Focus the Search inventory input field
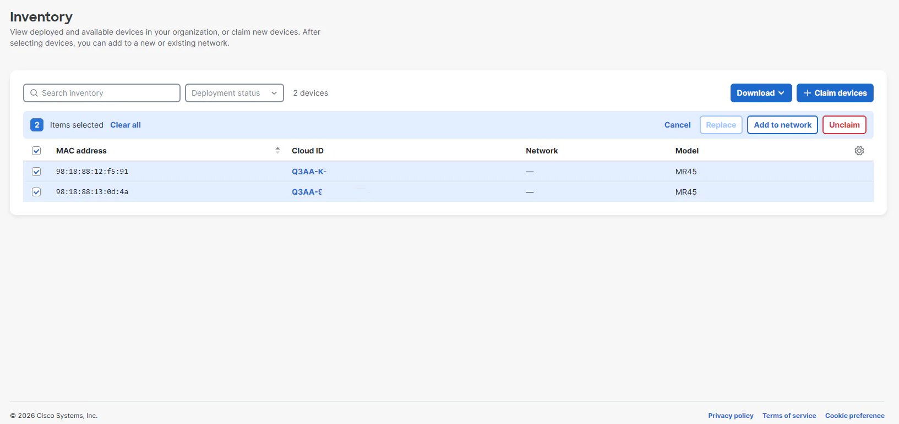899x424 pixels. [102, 93]
